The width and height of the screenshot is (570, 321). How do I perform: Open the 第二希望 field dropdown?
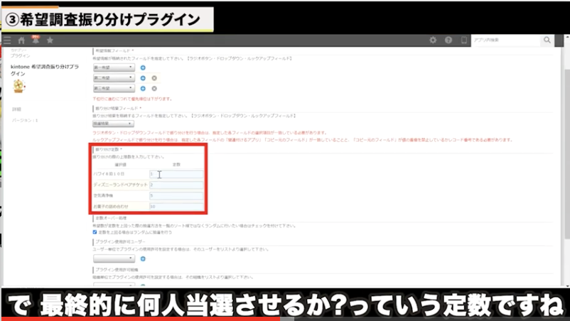[114, 78]
